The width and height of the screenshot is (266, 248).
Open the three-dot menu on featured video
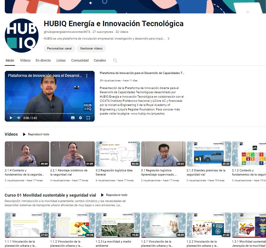(x=87, y=76)
